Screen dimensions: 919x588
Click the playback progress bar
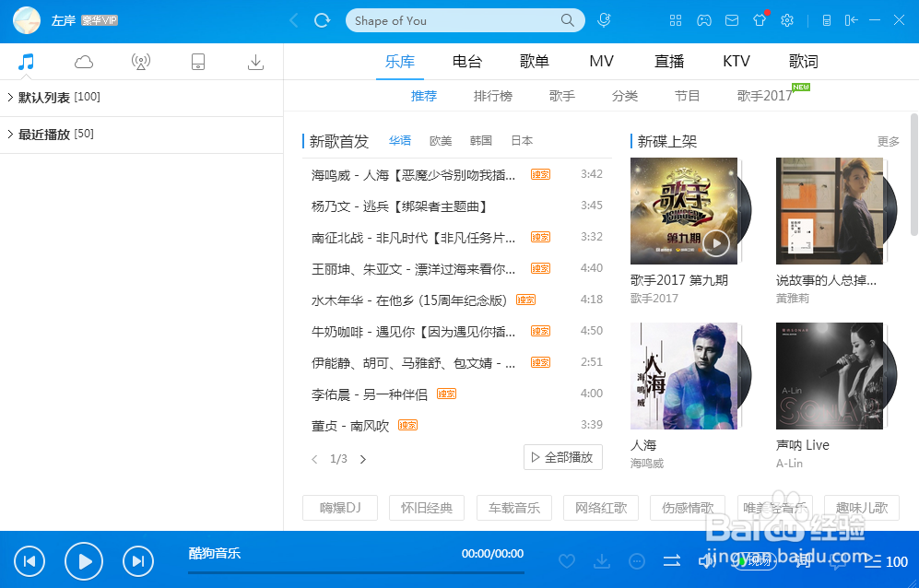[357, 572]
